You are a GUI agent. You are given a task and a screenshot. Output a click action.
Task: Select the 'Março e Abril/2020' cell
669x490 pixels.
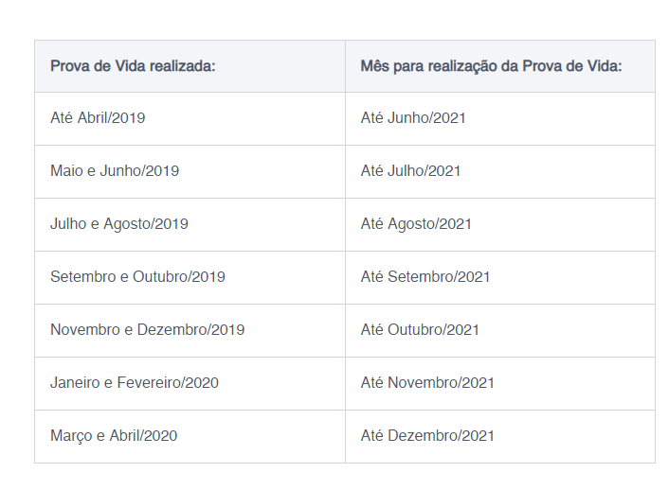[114, 436]
